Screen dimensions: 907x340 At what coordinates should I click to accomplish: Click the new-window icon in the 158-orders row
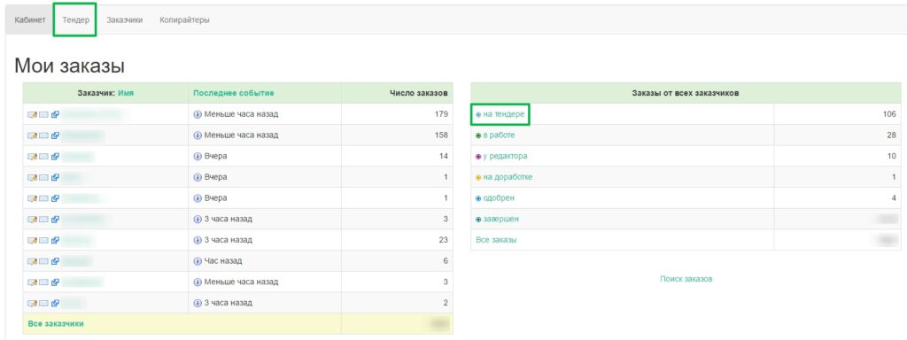[55, 135]
